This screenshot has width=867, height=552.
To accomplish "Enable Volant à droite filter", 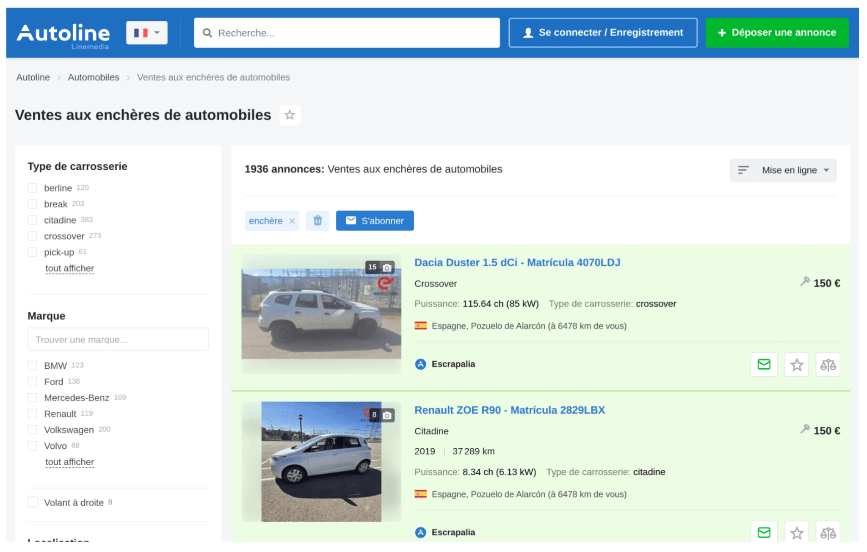I will coord(33,502).
